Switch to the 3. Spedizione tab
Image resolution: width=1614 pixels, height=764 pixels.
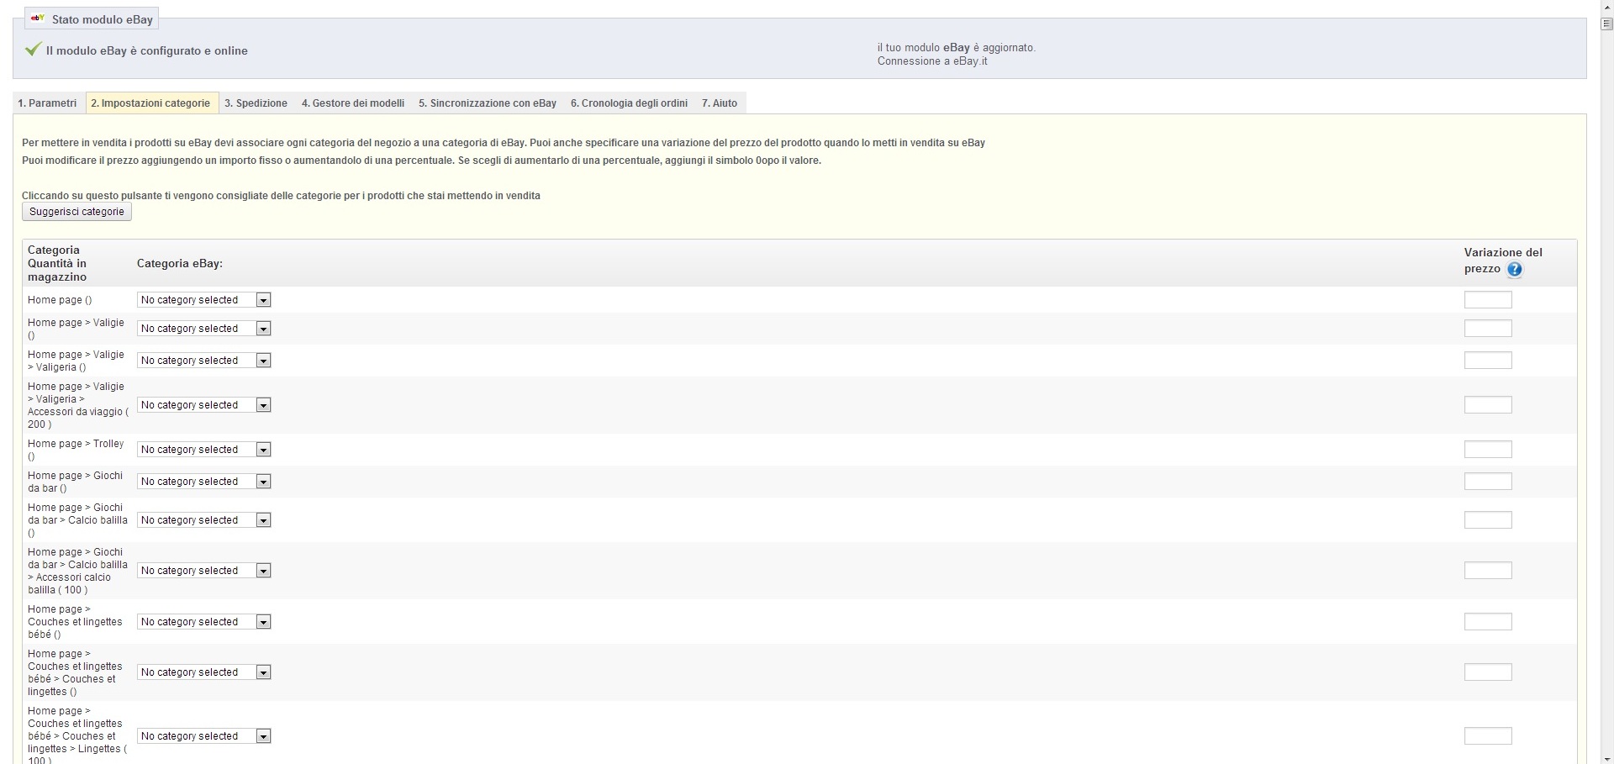pyautogui.click(x=256, y=103)
